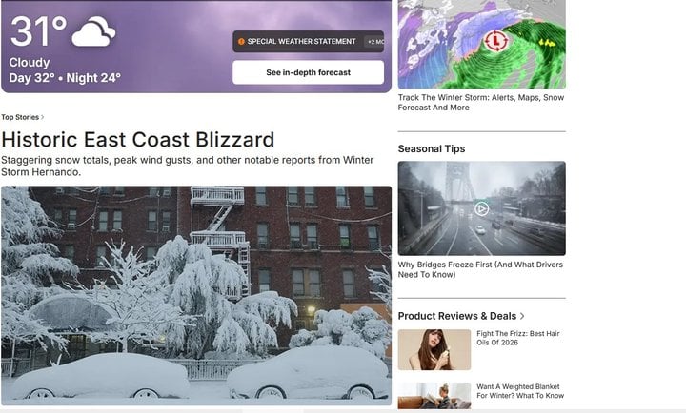
Task: Play the bridges freeze video
Action: [x=481, y=209]
